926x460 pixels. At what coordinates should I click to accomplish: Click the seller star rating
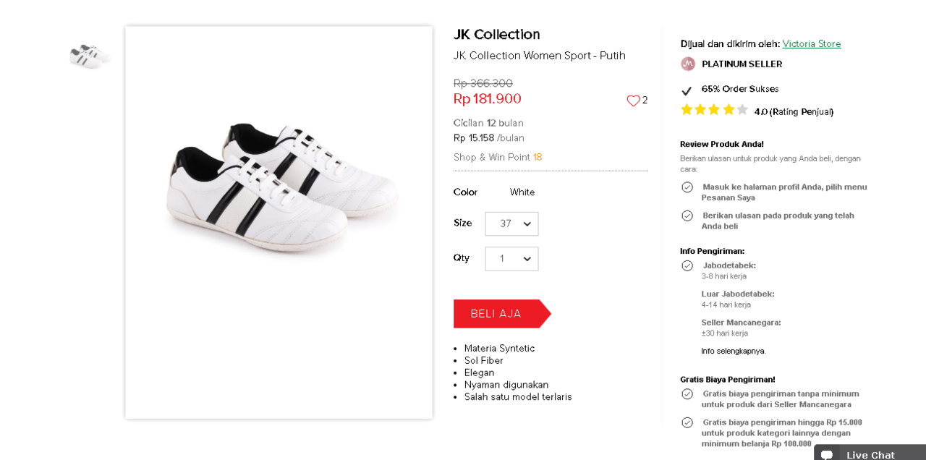tap(714, 110)
